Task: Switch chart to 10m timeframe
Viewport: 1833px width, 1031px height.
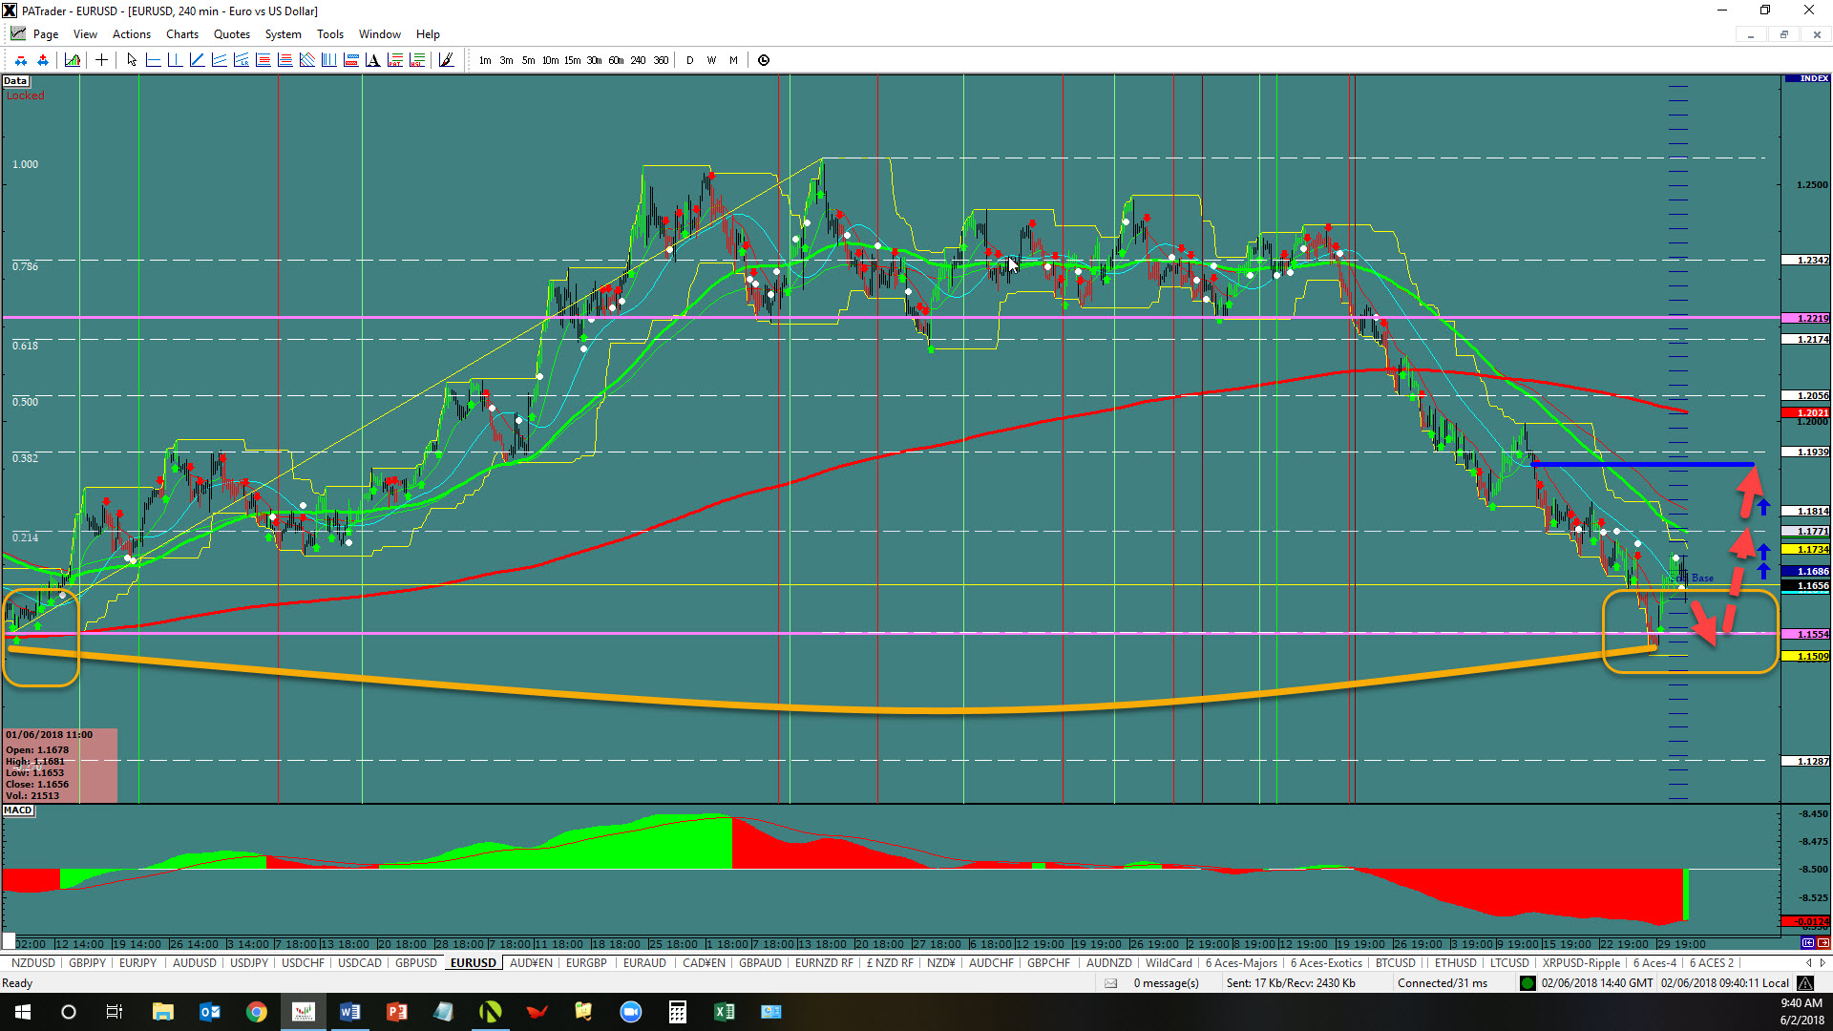Action: coord(550,60)
